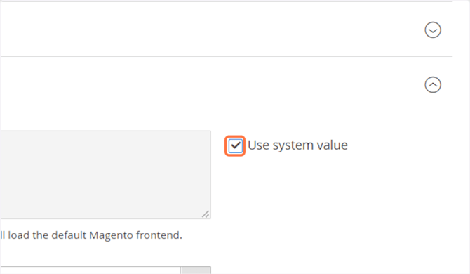Click the textarea resize grip icon
The image size is (470, 274).
[206, 214]
